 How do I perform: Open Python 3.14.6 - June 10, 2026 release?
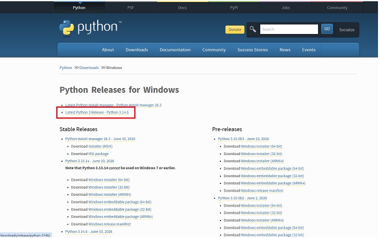click(x=89, y=232)
